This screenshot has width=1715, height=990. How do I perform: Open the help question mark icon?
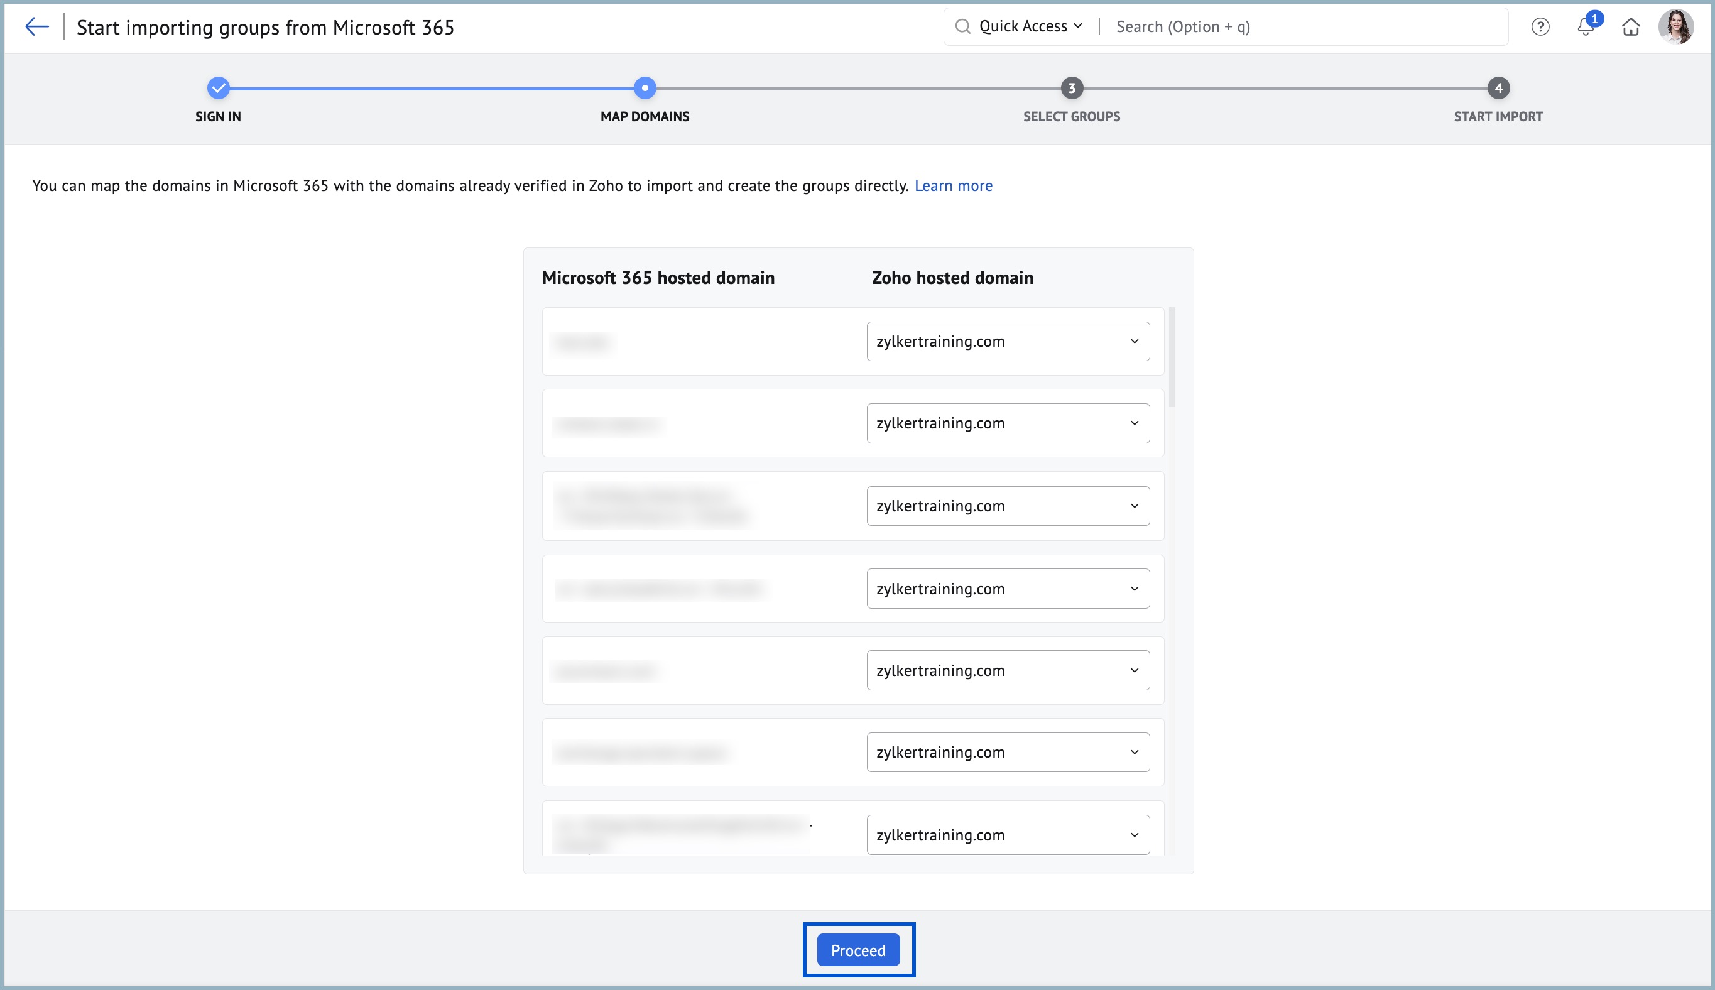click(x=1540, y=27)
